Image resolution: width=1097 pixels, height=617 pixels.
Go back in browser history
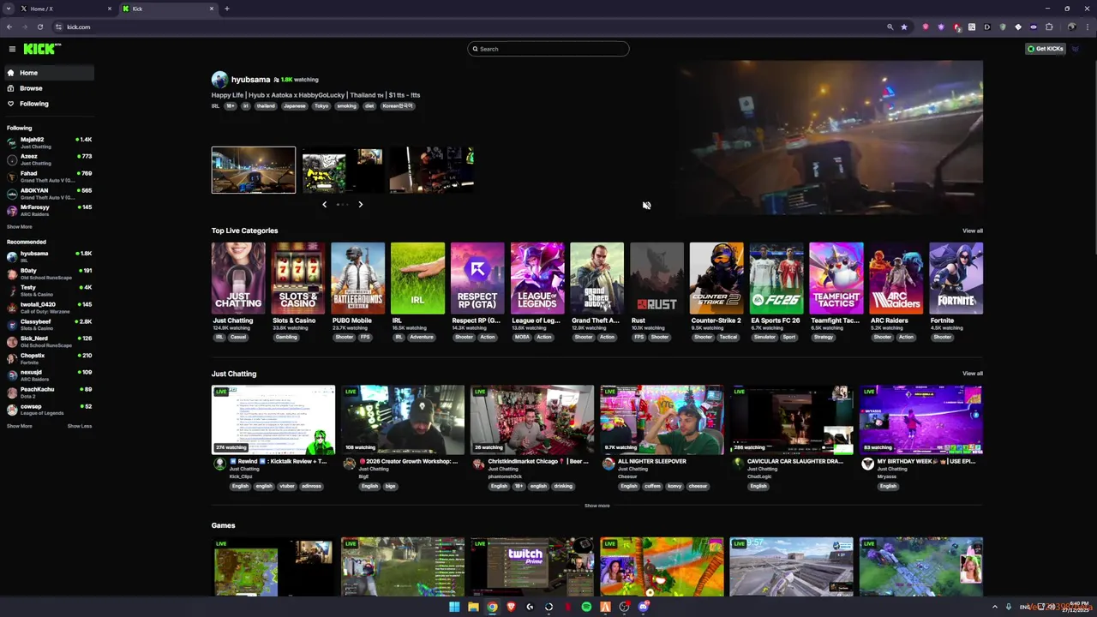(9, 27)
